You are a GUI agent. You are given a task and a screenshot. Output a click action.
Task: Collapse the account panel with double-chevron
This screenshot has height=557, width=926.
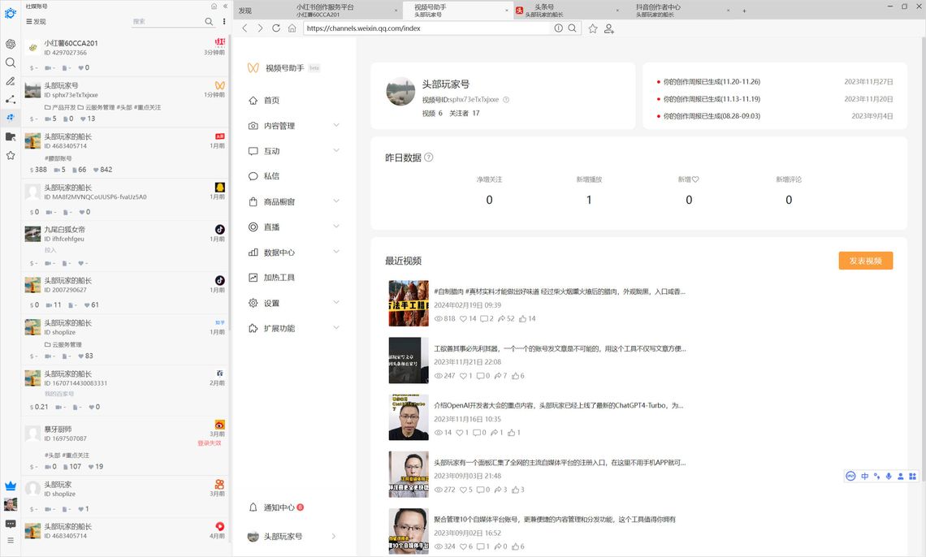click(x=225, y=6)
